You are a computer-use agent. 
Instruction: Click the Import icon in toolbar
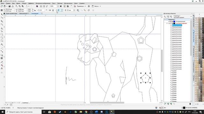click(41, 6)
